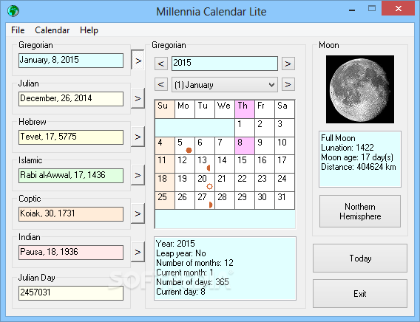This screenshot has height=322, width=420.
Task: Click the Sa weekday header
Action: click(285, 109)
